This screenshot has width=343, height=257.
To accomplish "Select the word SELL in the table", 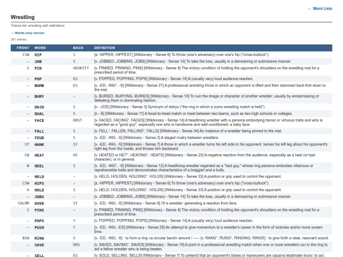I will pos(39,255).
